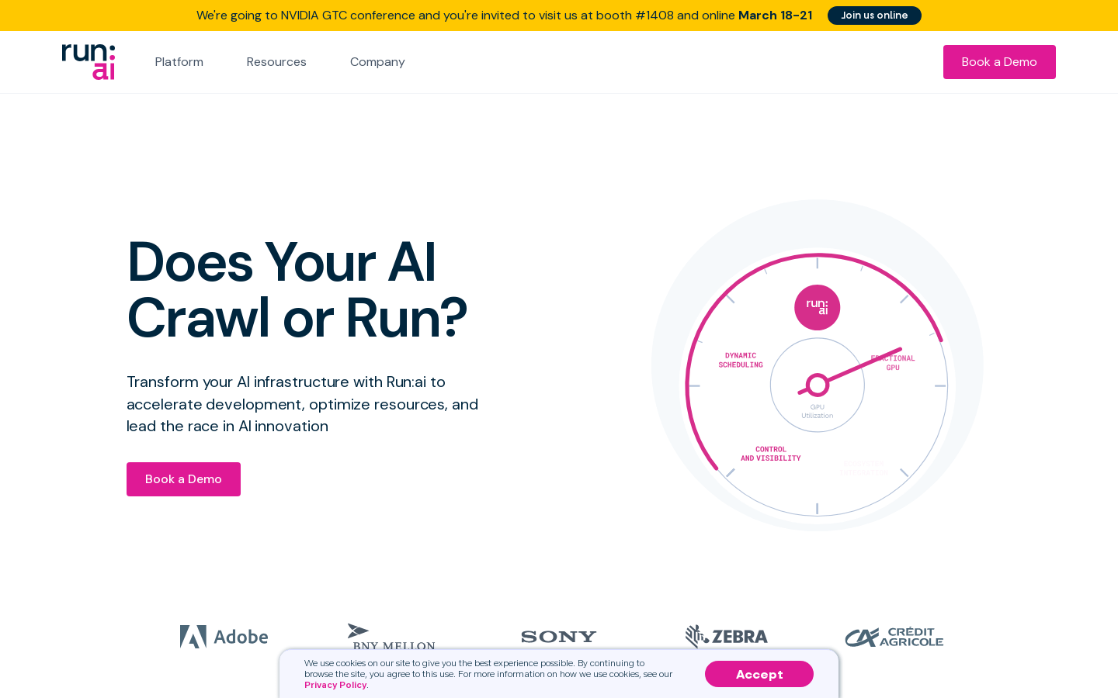The image size is (1118, 698).
Task: Select the Adobe logo
Action: point(224,636)
